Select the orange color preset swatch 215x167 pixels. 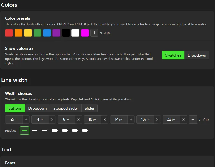pyautogui.click(x=18, y=33)
